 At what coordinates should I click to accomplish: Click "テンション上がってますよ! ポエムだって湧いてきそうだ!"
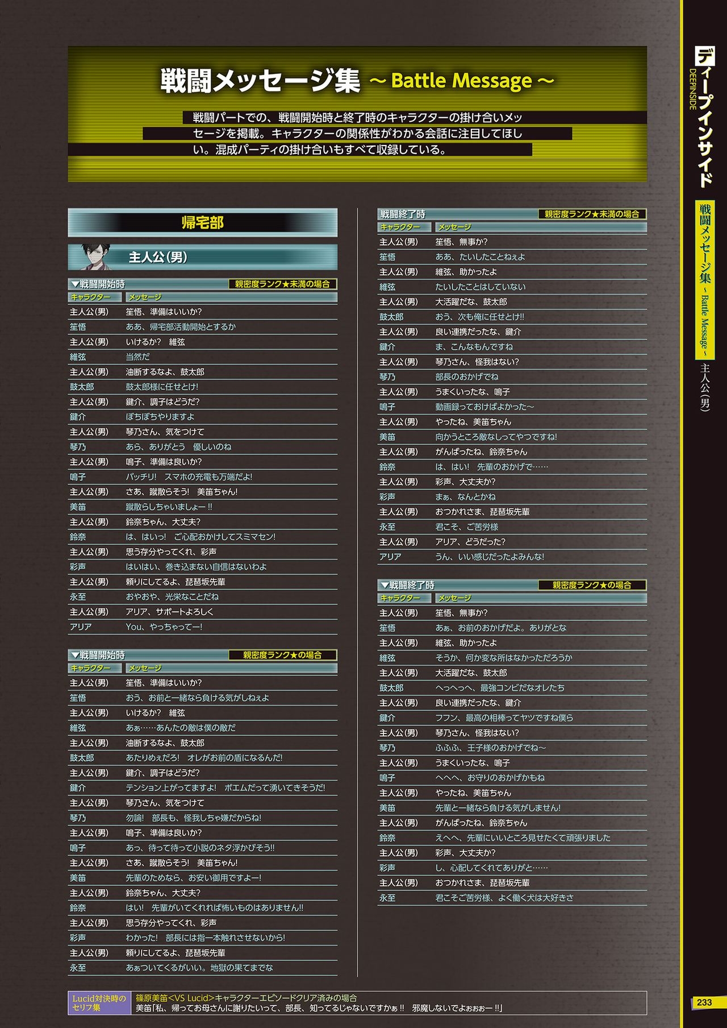[225, 788]
